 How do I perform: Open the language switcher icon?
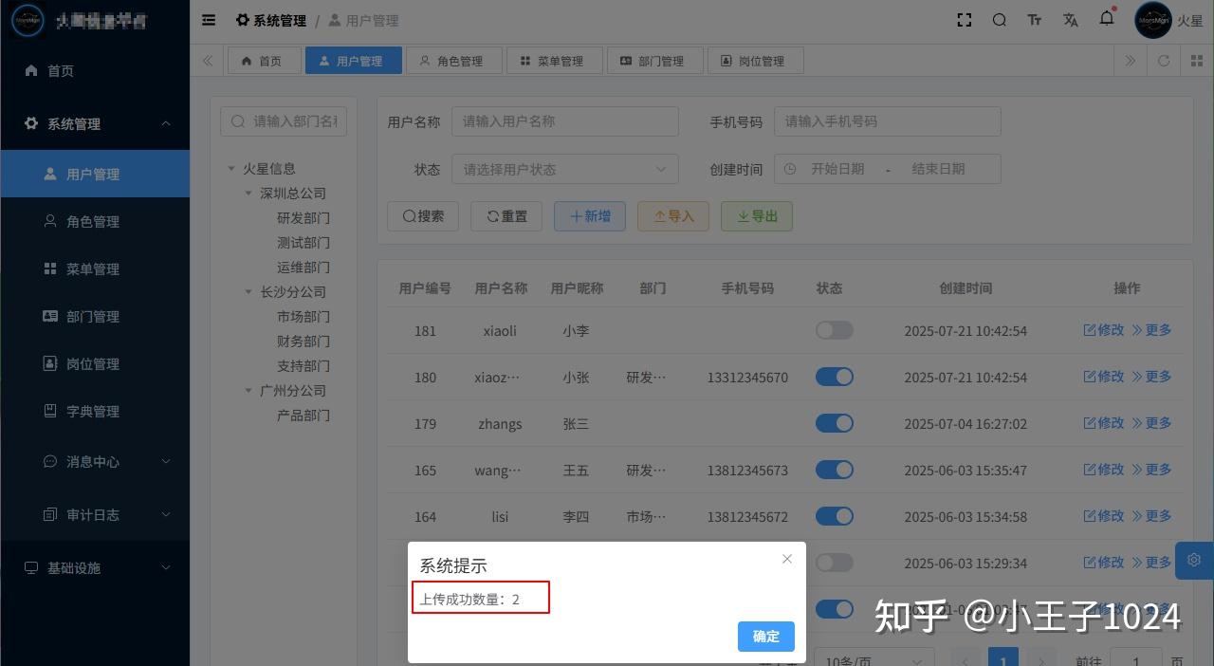click(x=1070, y=19)
